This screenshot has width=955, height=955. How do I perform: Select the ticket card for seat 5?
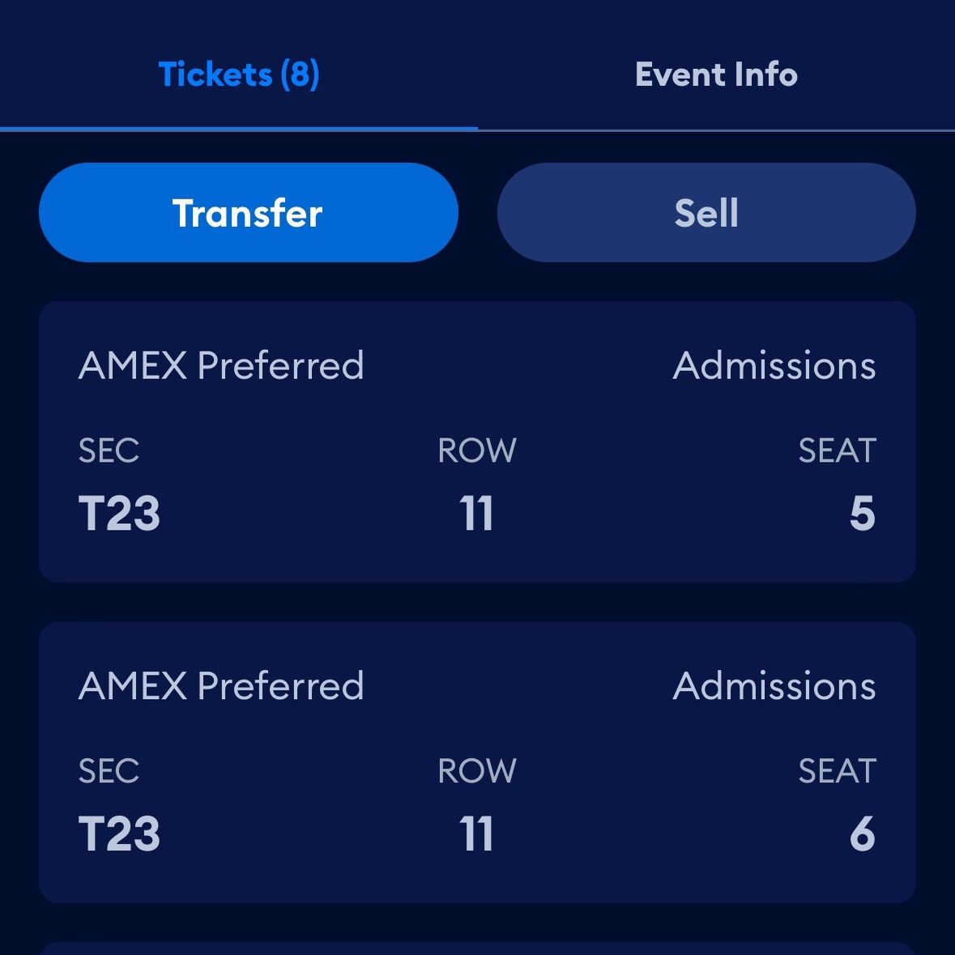click(x=478, y=441)
